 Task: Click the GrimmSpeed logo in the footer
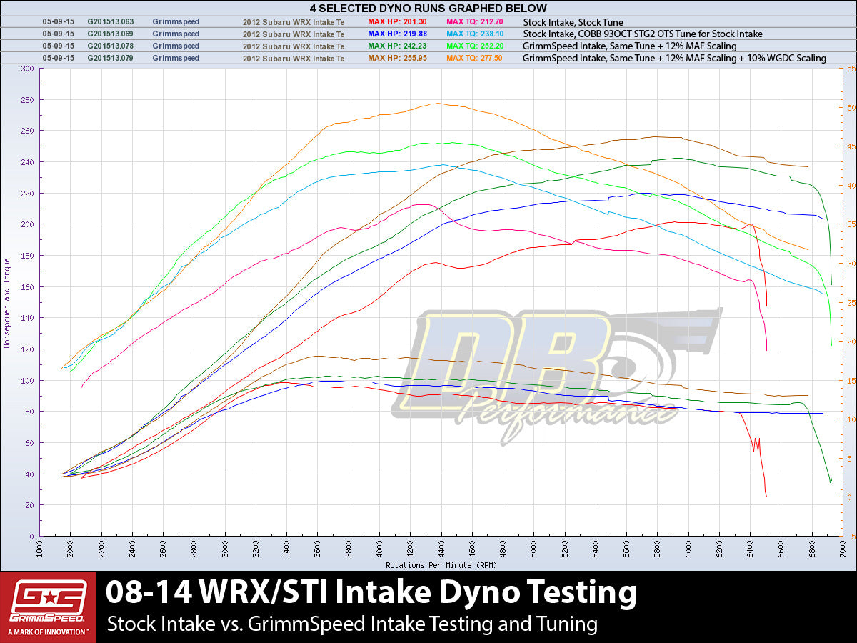tap(48, 607)
